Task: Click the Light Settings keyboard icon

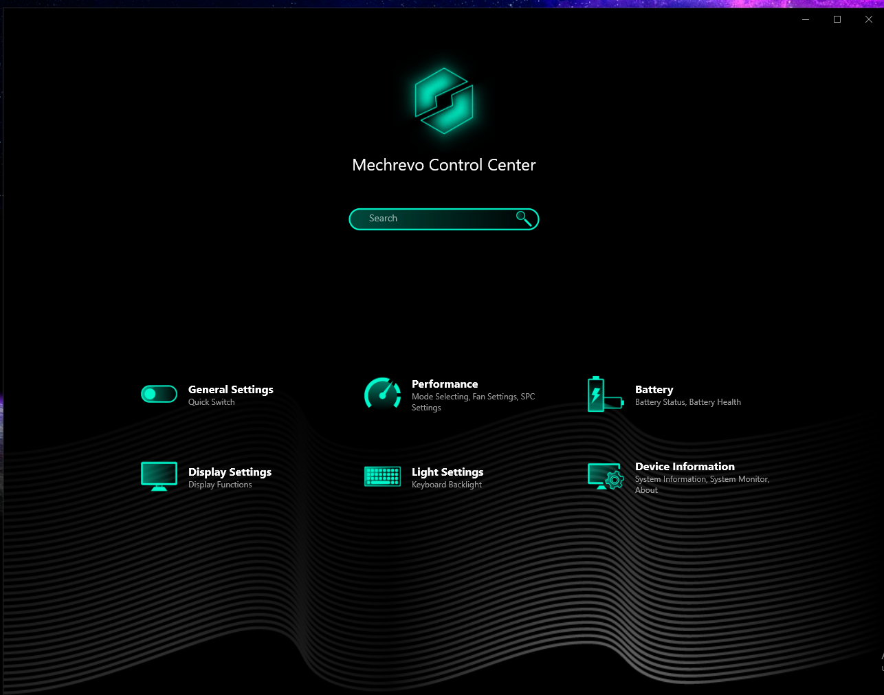Action: [x=382, y=476]
